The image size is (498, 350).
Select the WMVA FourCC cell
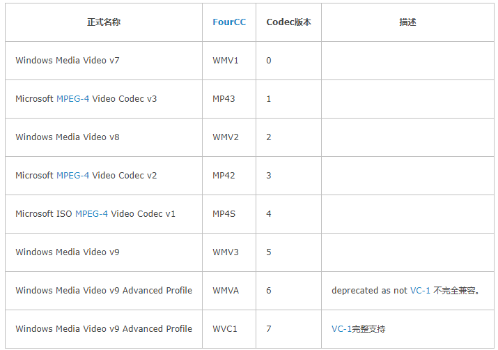coord(229,291)
